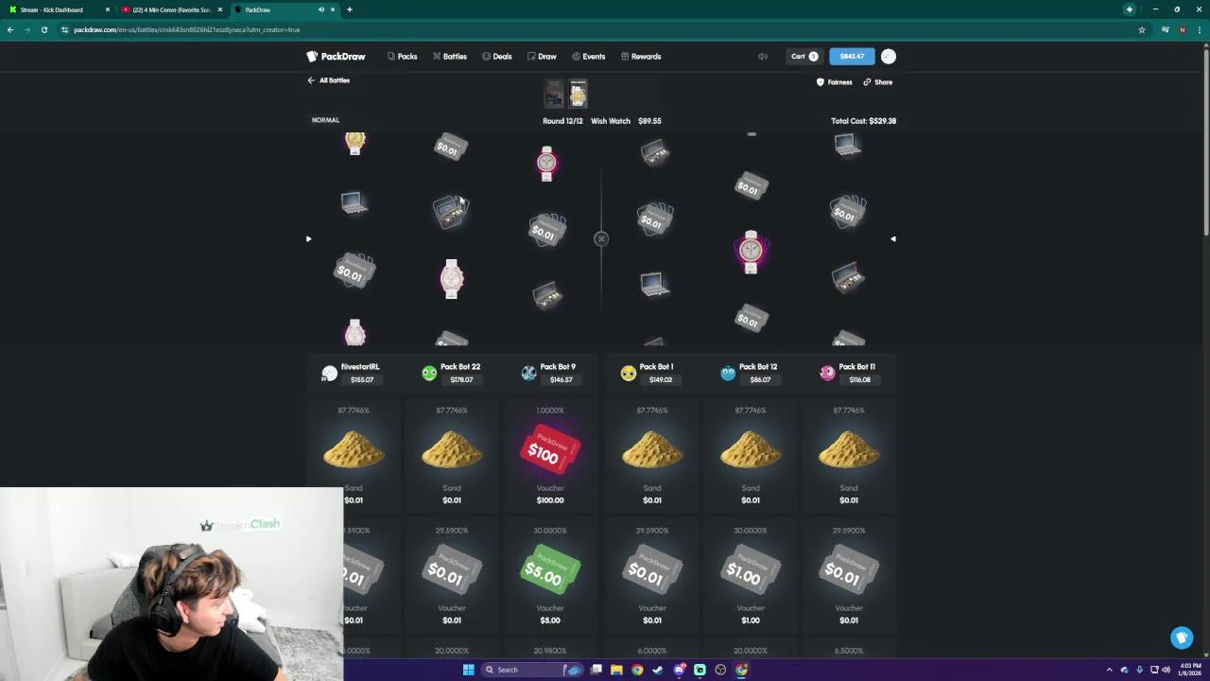Click the page vertical scrollbar

[x=1205, y=142]
